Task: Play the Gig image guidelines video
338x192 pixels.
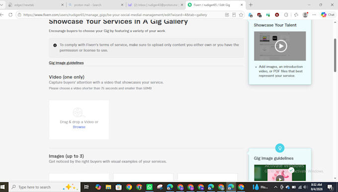Action: point(280,179)
